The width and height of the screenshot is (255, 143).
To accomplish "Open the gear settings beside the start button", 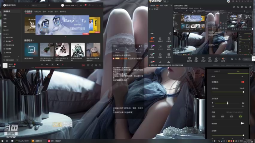I will [x=240, y=59].
